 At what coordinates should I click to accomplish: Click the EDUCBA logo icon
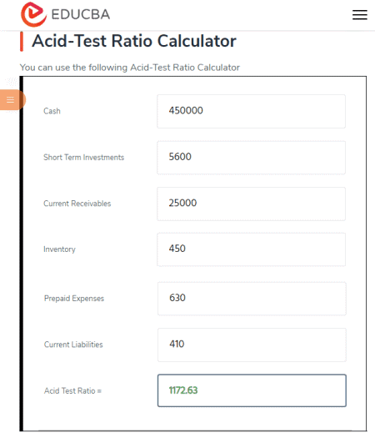(x=34, y=14)
